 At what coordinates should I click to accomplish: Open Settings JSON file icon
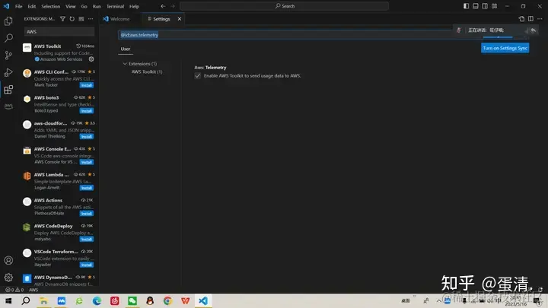(521, 19)
